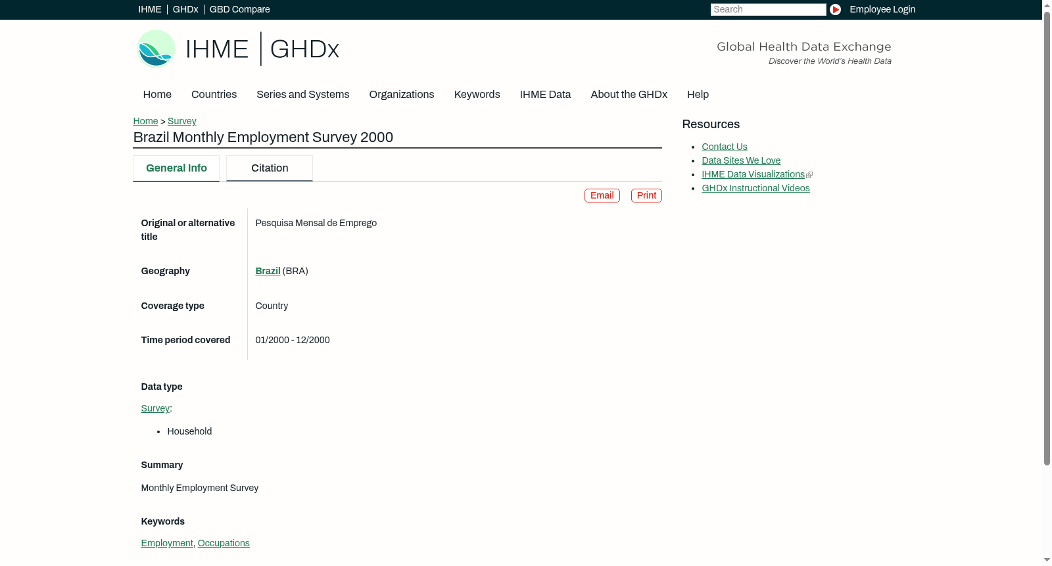Click the scrollbar down arrow
The height and width of the screenshot is (566, 1052).
[1047, 560]
